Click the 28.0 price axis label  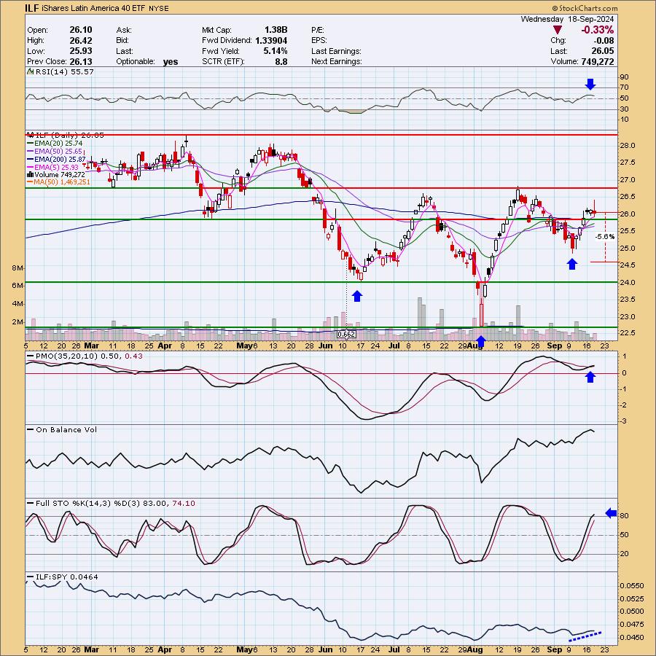tap(628, 146)
